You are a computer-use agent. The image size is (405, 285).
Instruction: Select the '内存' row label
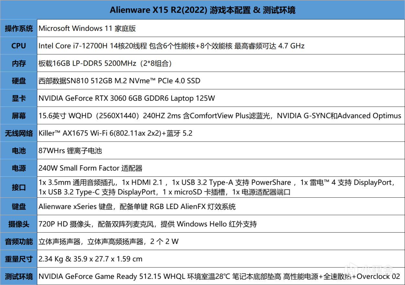pos(18,63)
